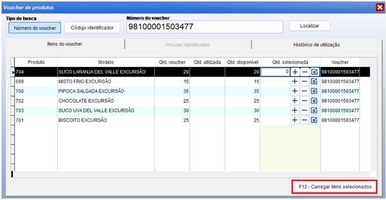
Task: Click plus button in CHOCOLATE EXCURSÃO row
Action: click(295, 101)
